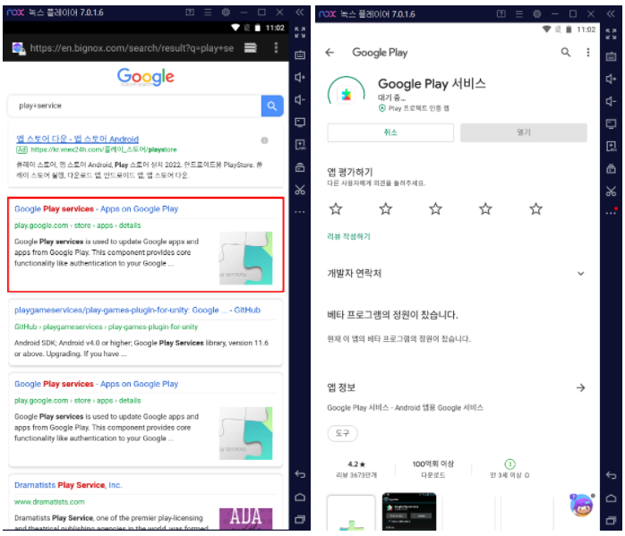The height and width of the screenshot is (536, 625).
Task: Open the toolbox icon in left Nox sidebar
Action: click(300, 167)
